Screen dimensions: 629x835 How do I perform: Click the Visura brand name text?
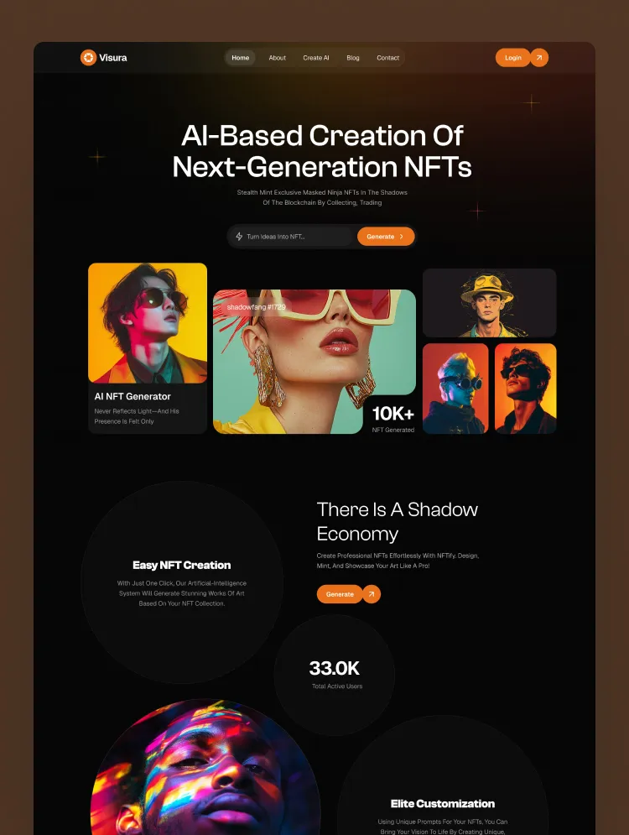(x=113, y=58)
